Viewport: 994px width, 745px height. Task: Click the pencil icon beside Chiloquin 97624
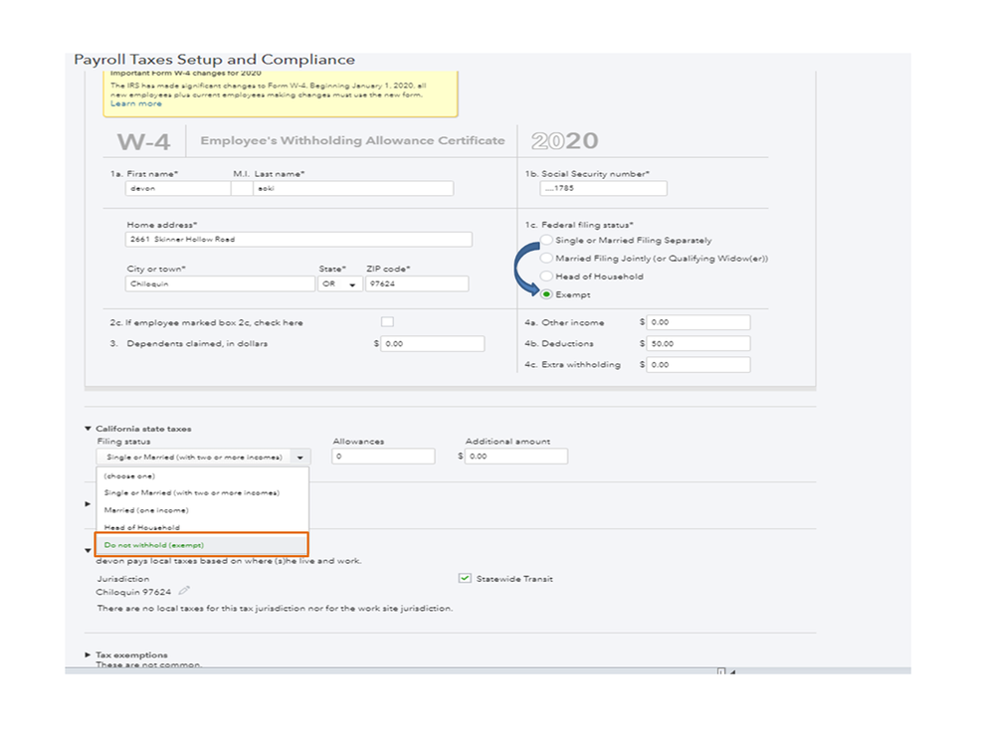[x=184, y=591]
